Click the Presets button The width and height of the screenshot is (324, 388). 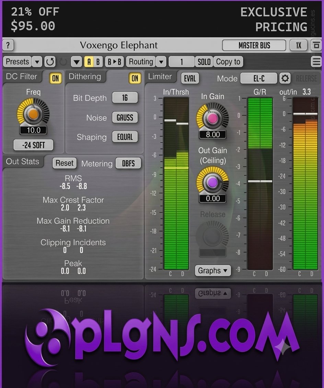(17, 62)
